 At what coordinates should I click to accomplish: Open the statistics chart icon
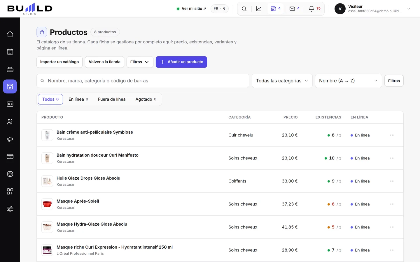click(259, 9)
